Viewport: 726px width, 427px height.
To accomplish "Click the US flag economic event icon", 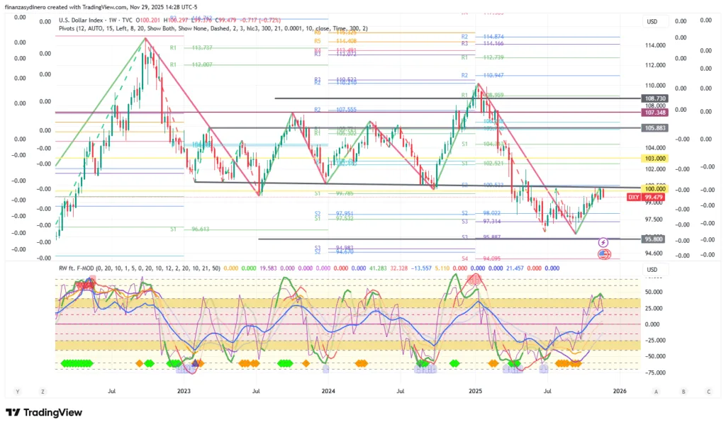I will [x=603, y=254].
